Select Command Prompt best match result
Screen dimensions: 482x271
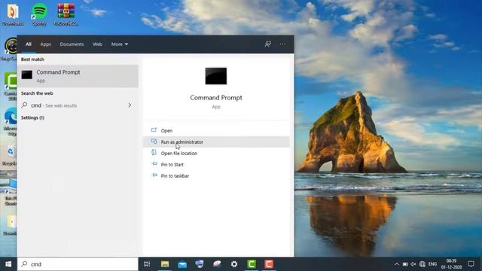point(78,76)
